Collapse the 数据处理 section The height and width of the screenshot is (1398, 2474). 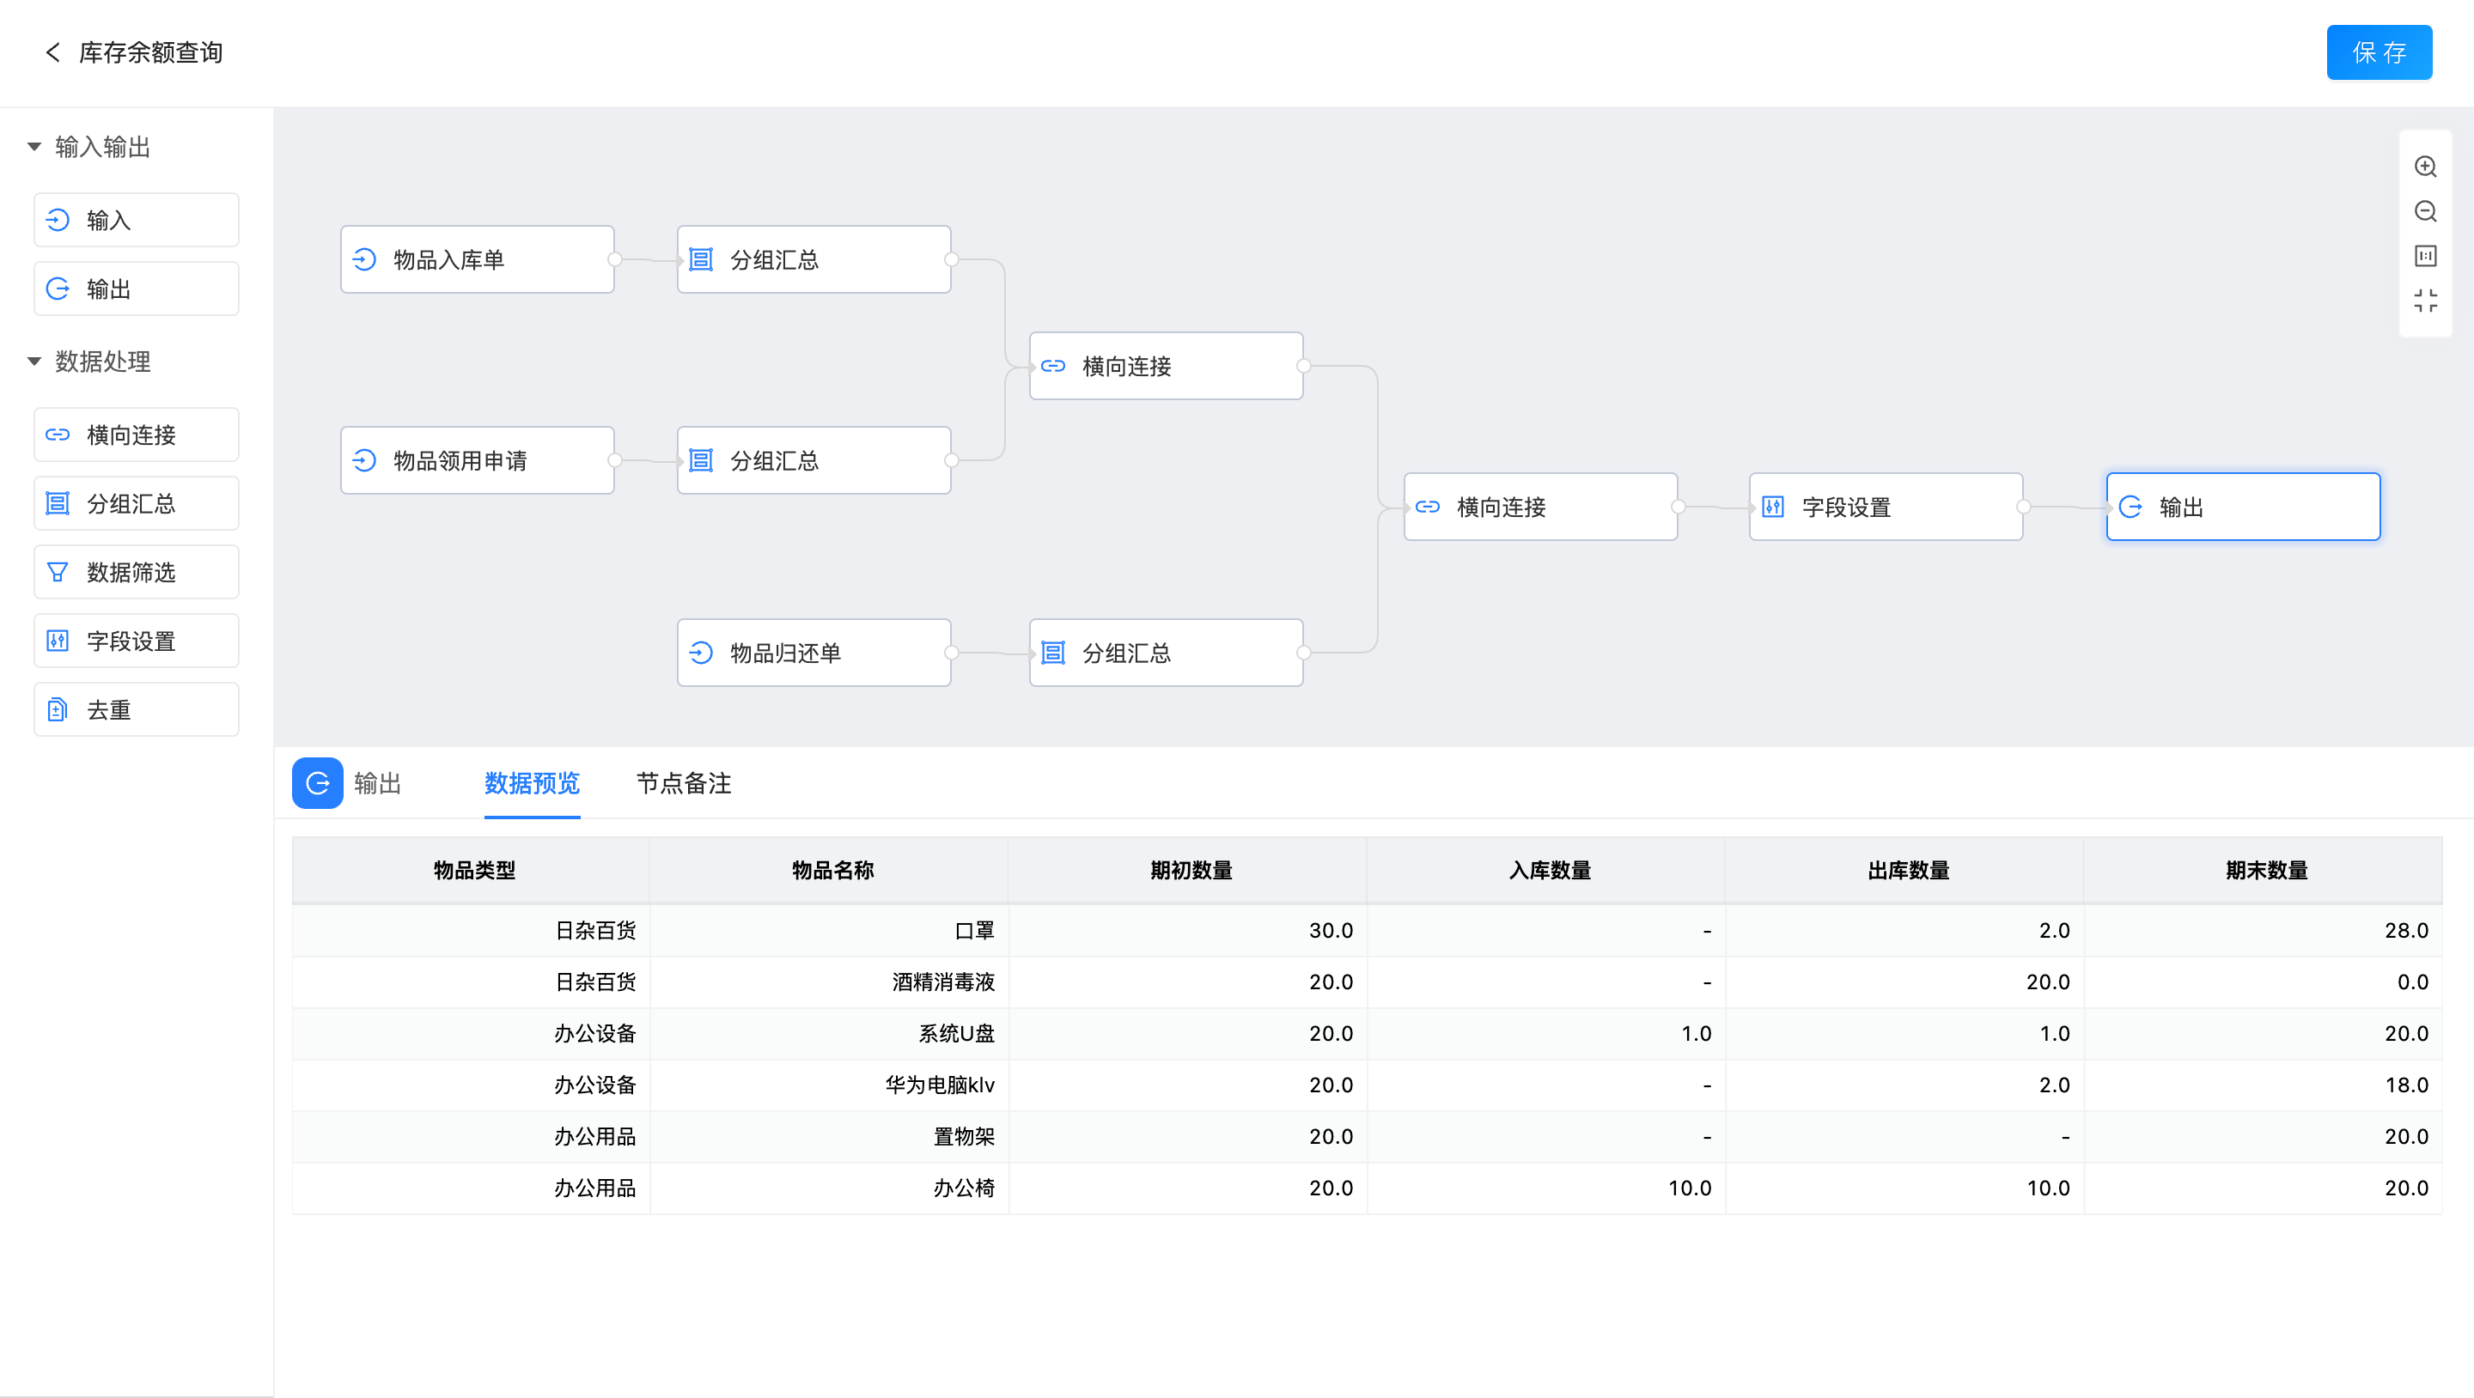tap(34, 362)
